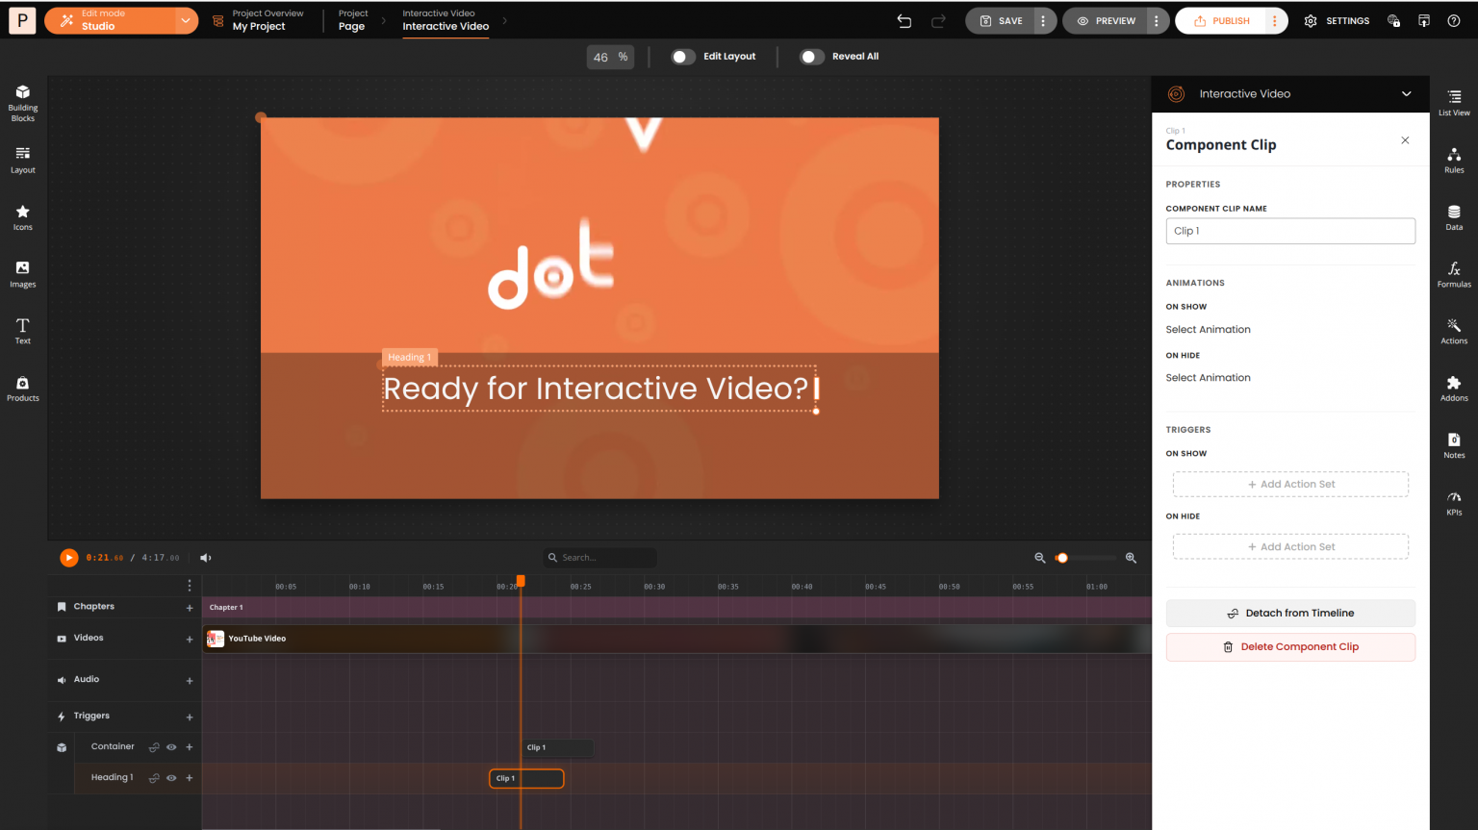Click Delete Component Clip button
Image resolution: width=1478 pixels, height=830 pixels.
(x=1290, y=647)
